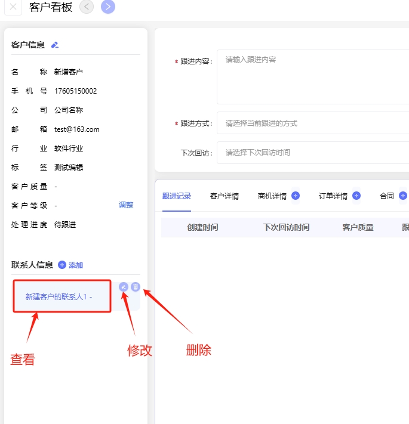Click the 添加 contact link

pos(76,265)
